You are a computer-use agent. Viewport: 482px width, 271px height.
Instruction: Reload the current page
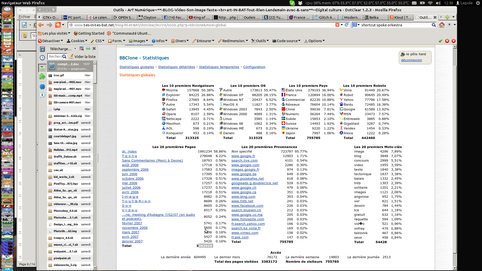coord(347,25)
